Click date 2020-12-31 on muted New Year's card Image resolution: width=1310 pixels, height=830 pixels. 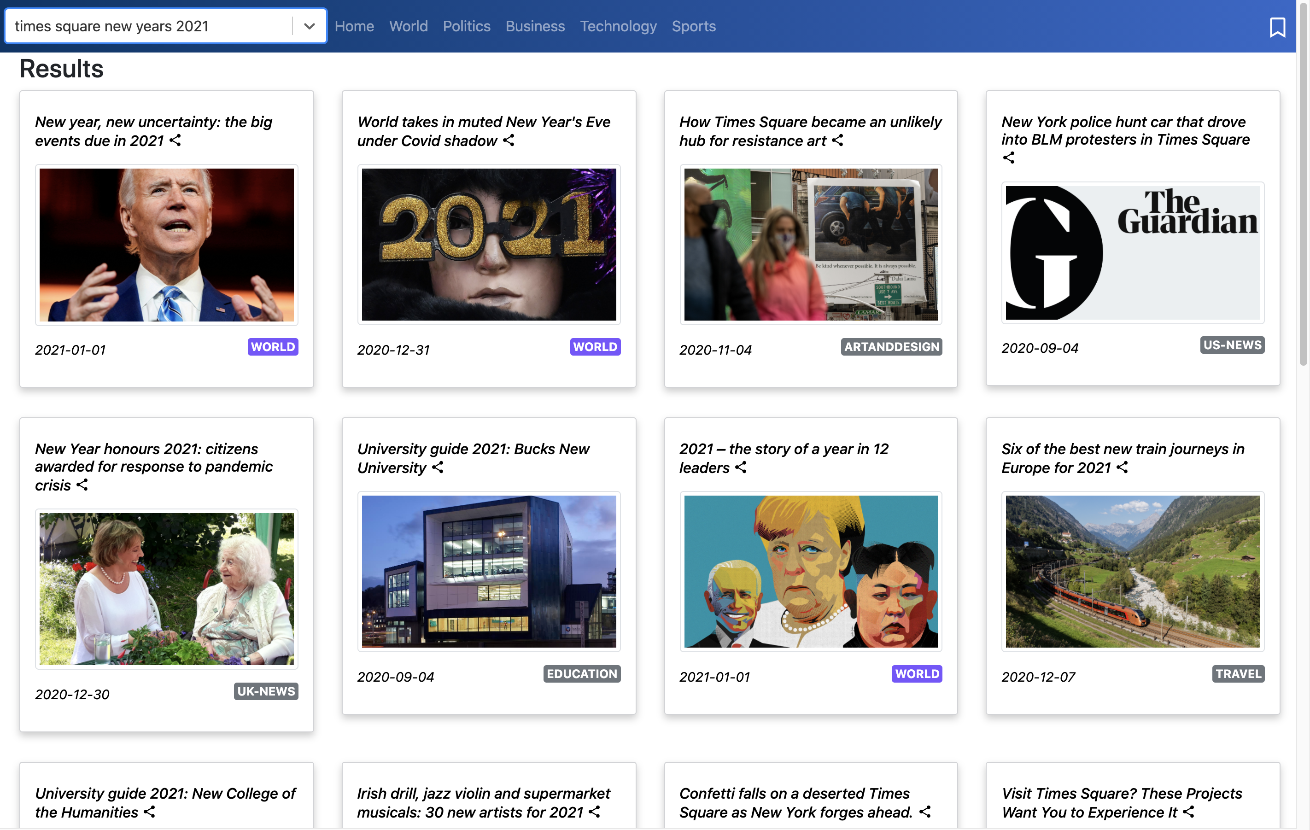coord(393,350)
